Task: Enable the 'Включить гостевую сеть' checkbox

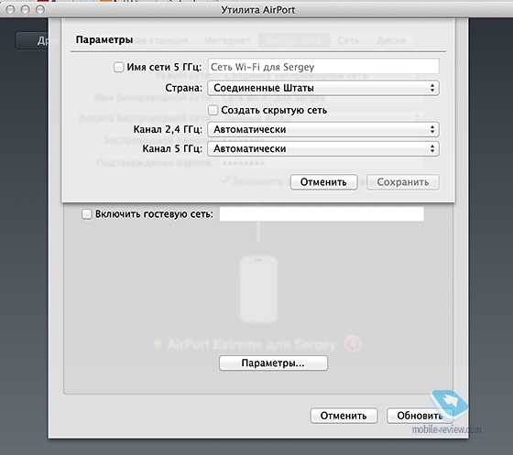Action: coord(87,214)
